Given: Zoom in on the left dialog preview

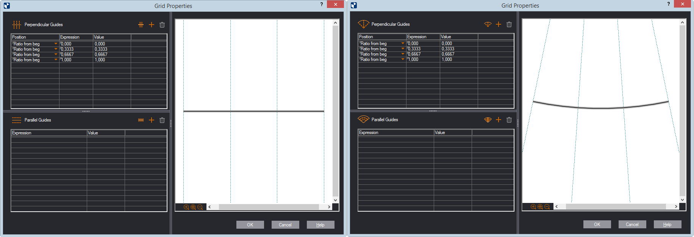Looking at the screenshot, I should 186,207.
